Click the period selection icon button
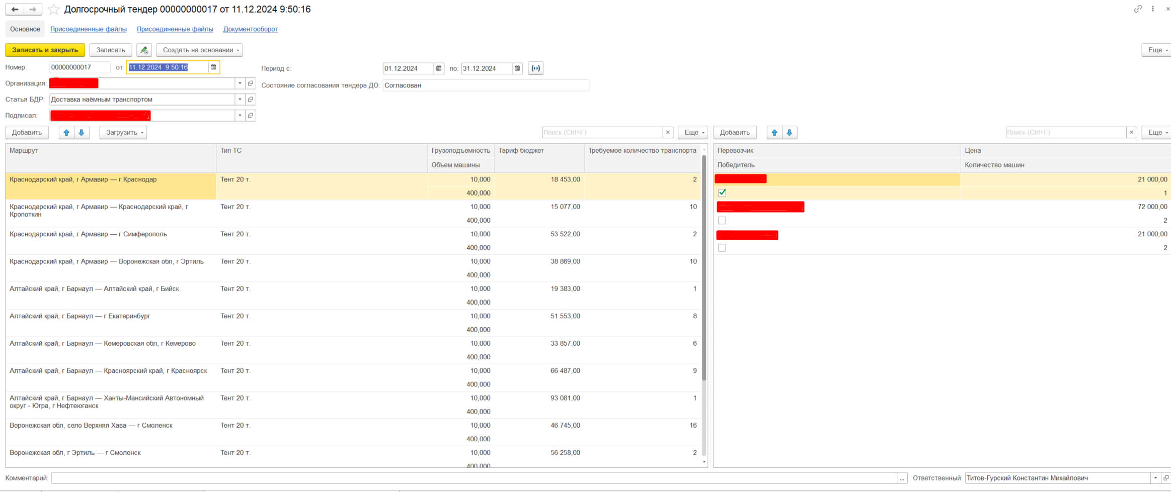 pyautogui.click(x=535, y=68)
